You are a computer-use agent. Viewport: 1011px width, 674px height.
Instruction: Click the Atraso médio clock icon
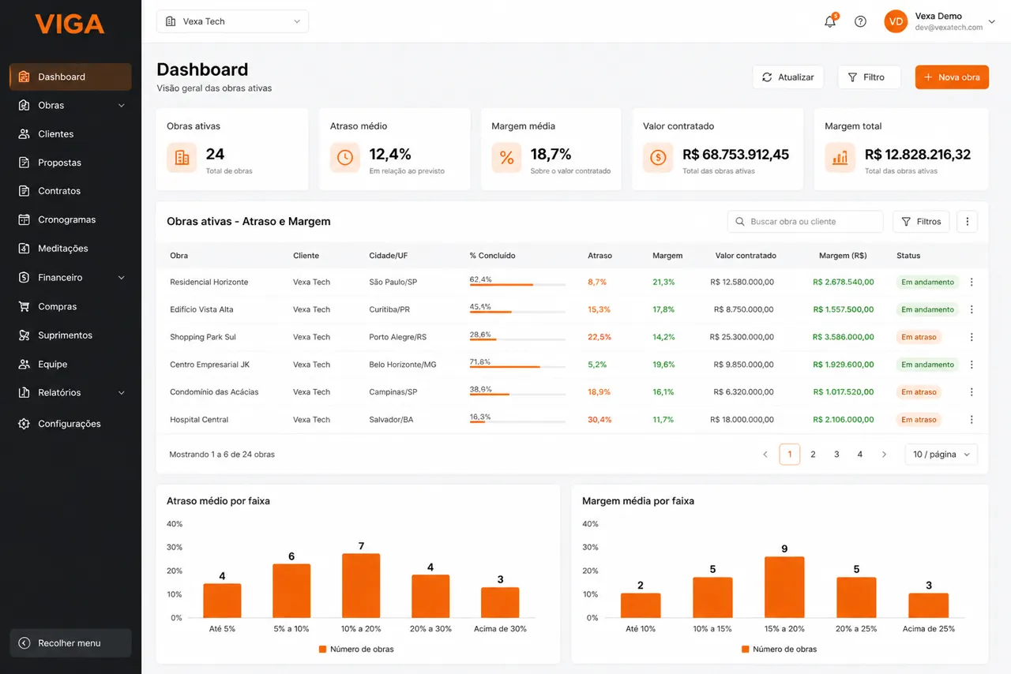(x=345, y=158)
